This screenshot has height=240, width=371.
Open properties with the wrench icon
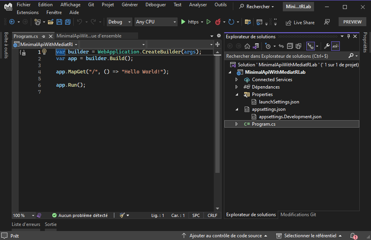tap(327, 46)
